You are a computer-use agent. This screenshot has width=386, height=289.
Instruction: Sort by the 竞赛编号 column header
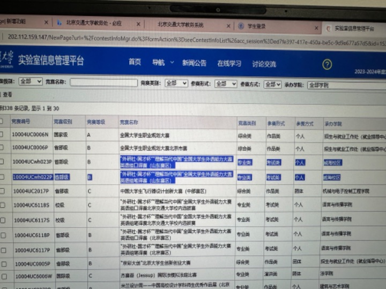pos(21,121)
